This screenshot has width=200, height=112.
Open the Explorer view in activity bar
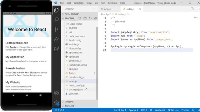click(56, 10)
